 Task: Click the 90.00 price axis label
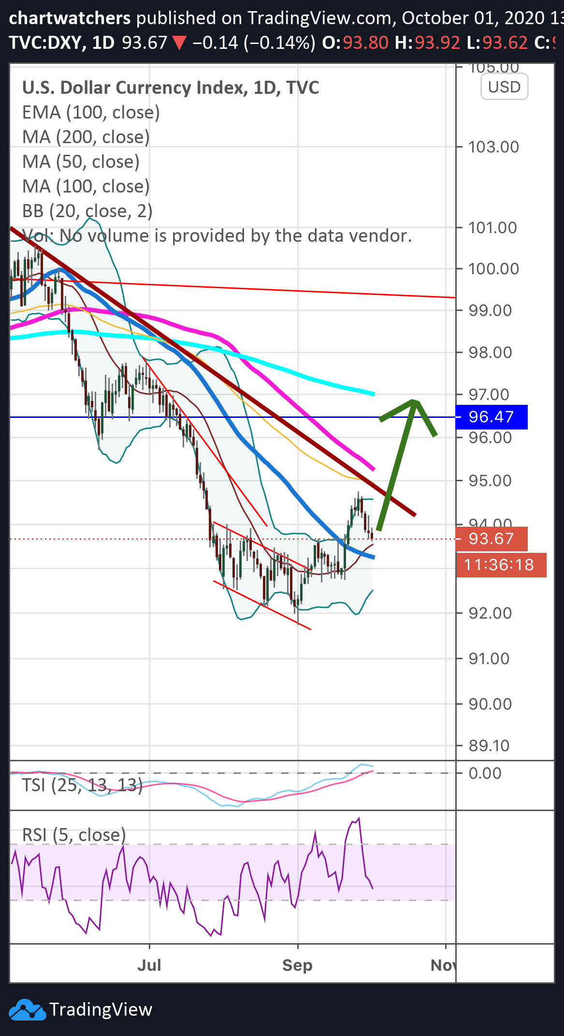tap(490, 704)
